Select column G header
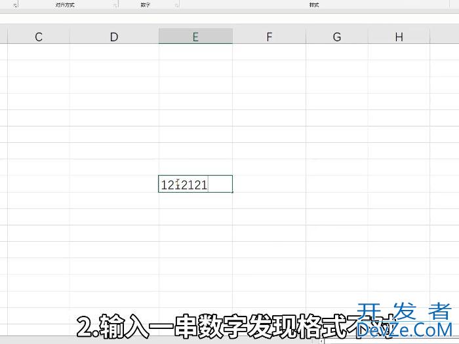Screen dimensions: 459x344 coord(337,37)
